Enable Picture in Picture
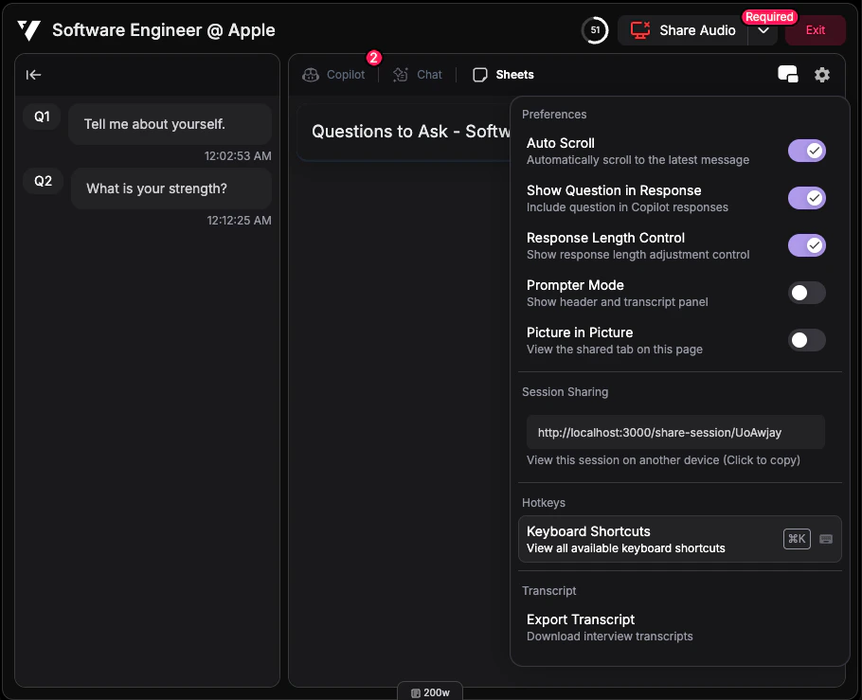This screenshot has height=700, width=862. pyautogui.click(x=806, y=340)
